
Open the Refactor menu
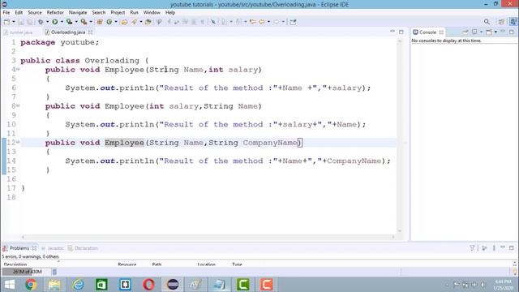55,12
